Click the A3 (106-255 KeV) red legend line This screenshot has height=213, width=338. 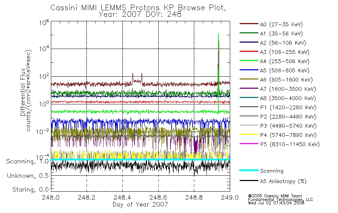coord(249,51)
